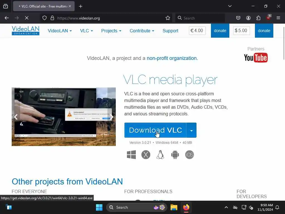Expand the Contribute navigation menu
Viewport: 285px width, 214px height.
click(x=142, y=31)
